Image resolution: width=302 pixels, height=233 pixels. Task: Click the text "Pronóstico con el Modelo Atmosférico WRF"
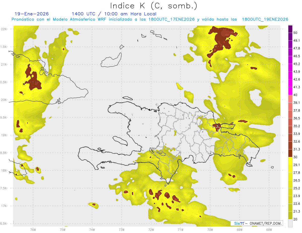[59, 19]
